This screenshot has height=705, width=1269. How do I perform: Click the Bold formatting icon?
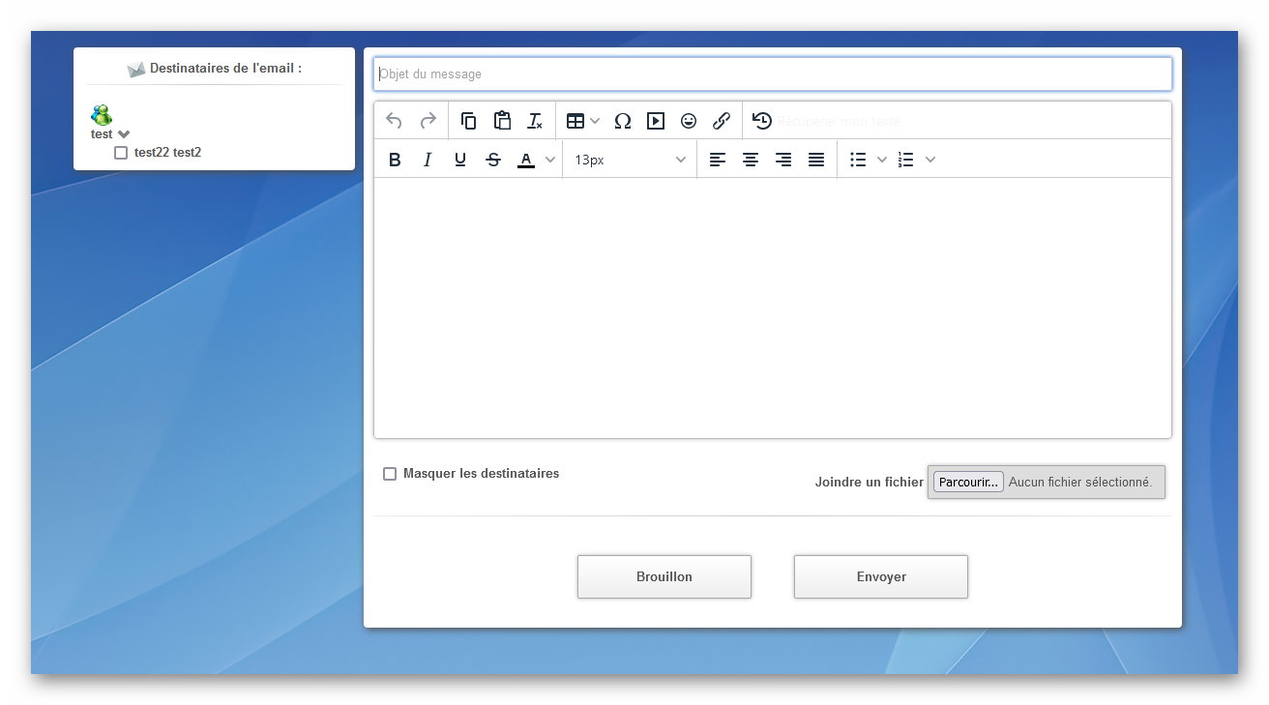point(395,160)
